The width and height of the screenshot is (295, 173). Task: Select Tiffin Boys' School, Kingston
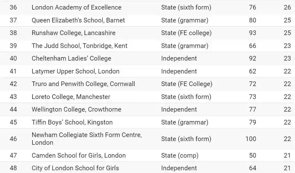point(72,122)
